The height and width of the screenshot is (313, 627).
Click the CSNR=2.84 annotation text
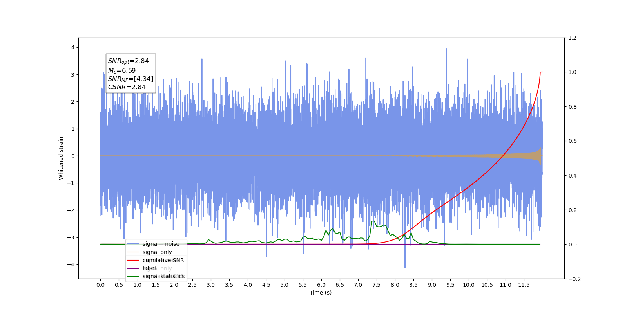pos(127,87)
